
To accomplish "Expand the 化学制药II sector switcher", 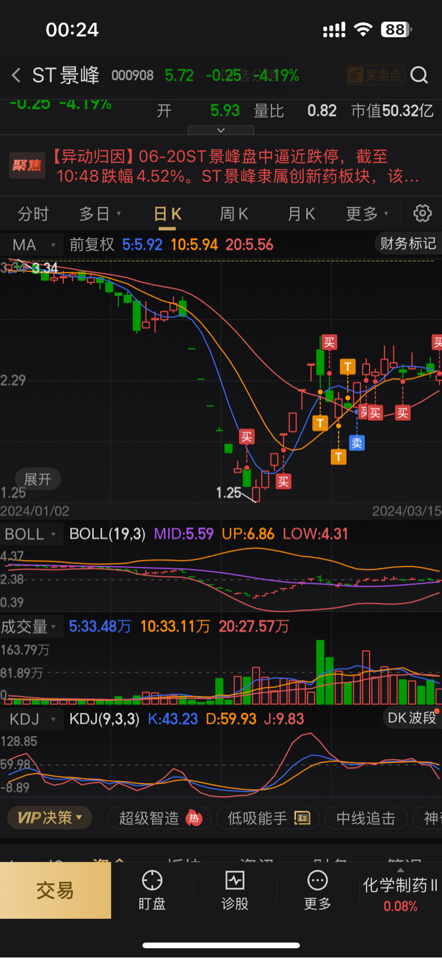I will [x=401, y=890].
